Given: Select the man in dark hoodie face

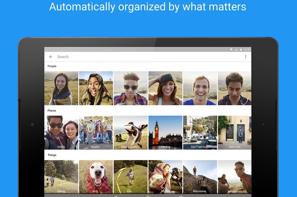Looking at the screenshot, I should coord(235,88).
